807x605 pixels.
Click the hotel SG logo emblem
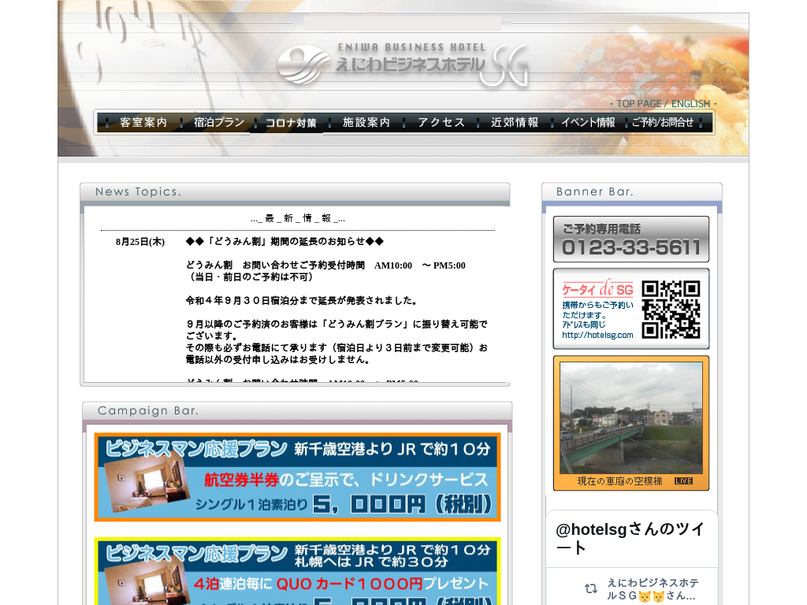[303, 65]
